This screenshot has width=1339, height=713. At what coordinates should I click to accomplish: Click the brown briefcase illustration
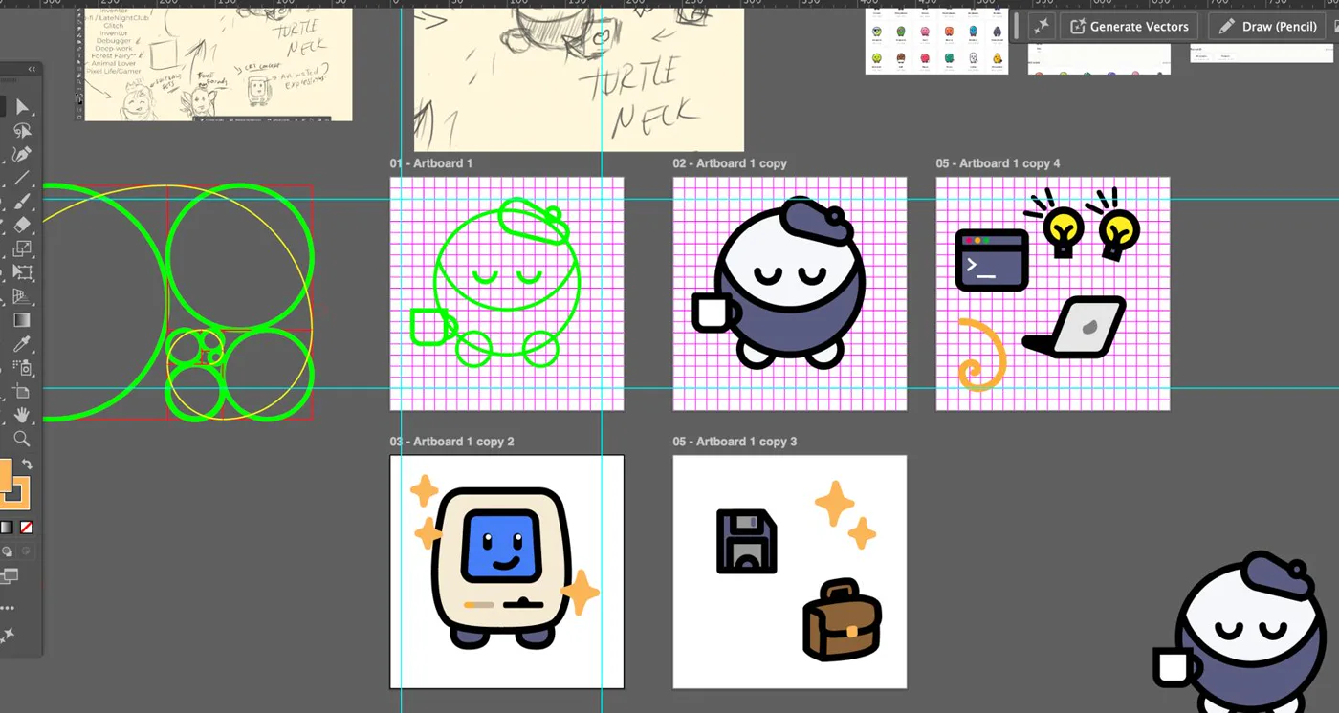pos(842,619)
